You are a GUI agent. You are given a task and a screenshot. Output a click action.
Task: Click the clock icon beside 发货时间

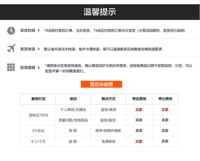coord(11,31)
